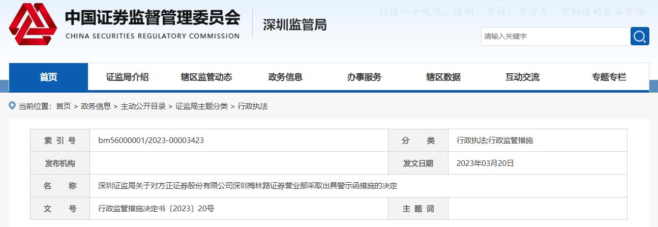Viewport: 658px width, 227px height.
Task: Select the 辖区数据 navigation item
Action: coord(443,77)
